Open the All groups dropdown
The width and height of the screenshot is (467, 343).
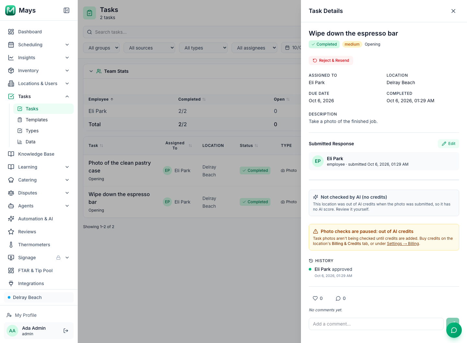pos(102,48)
